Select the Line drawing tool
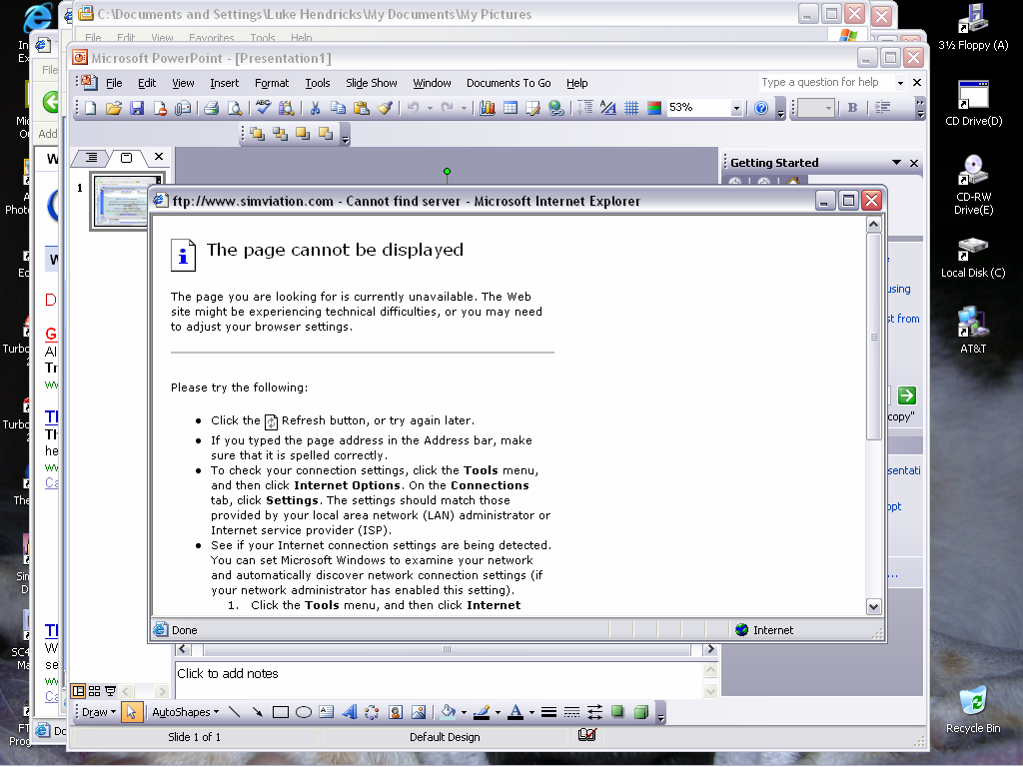Screen dimensions: 1023x767 [x=234, y=712]
